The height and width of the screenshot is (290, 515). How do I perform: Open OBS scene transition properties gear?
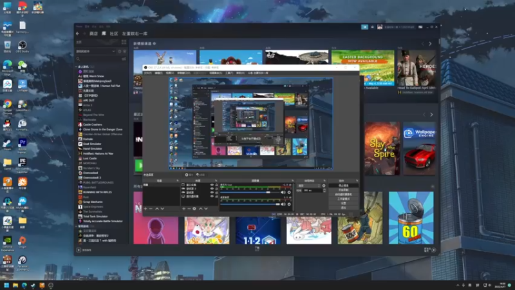coord(324,186)
